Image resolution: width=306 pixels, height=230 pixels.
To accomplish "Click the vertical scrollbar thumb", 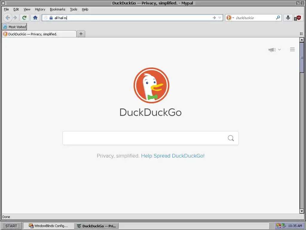I will click(x=302, y=57).
